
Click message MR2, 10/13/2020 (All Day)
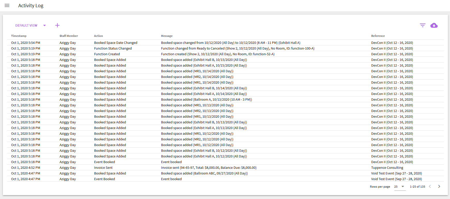(197, 111)
